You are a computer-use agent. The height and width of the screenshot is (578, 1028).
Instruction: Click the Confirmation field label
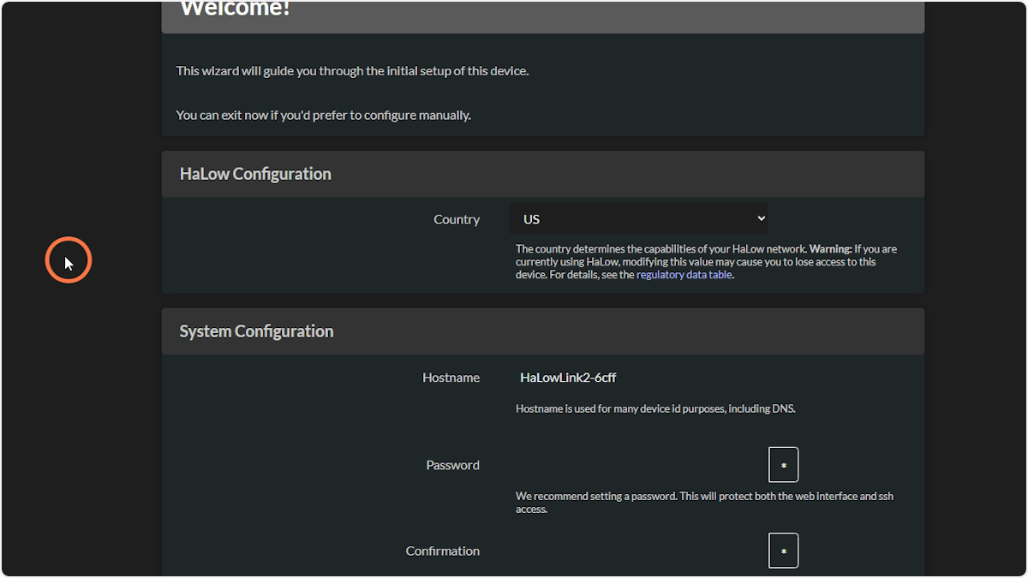pos(443,551)
